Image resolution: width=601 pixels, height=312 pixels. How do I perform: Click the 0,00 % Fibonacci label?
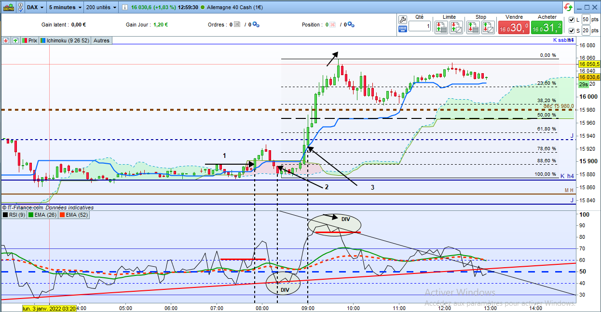[548, 55]
